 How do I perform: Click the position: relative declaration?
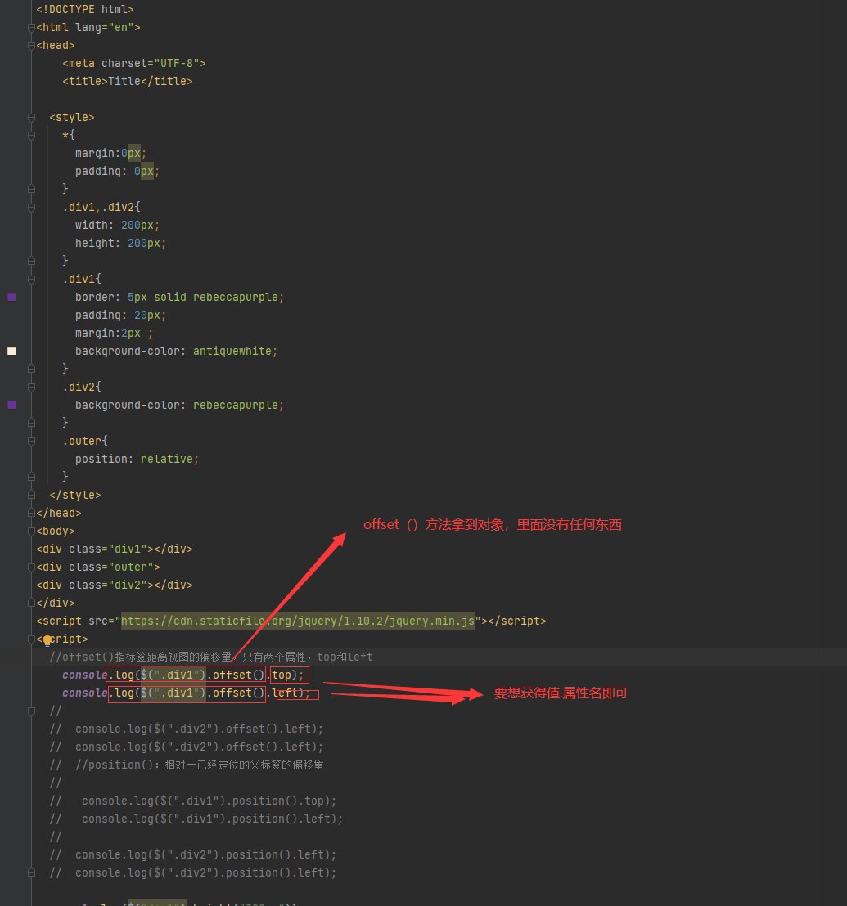(x=137, y=459)
